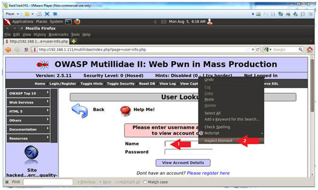The height and width of the screenshot is (190, 318).
Task: Click the Find text input field
Action: point(48,182)
